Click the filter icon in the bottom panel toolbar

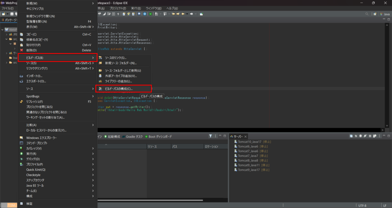[x=211, y=136]
